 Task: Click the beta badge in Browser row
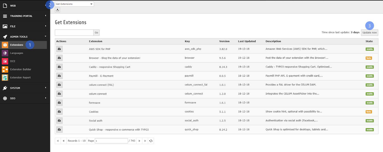point(369,58)
